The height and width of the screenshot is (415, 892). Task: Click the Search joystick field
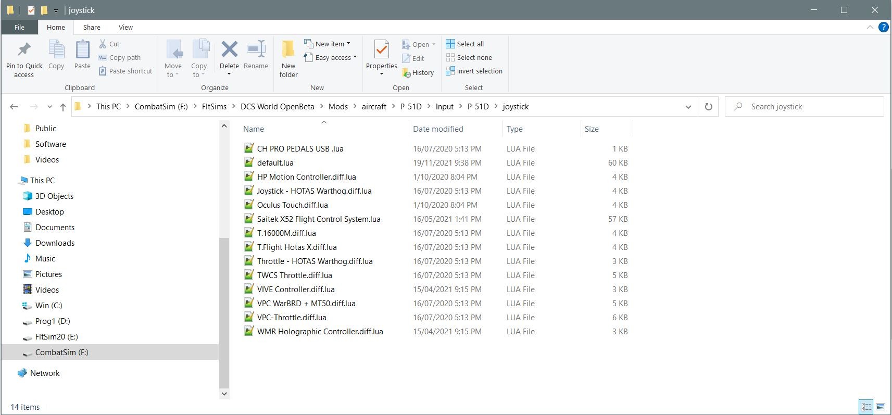click(x=805, y=107)
